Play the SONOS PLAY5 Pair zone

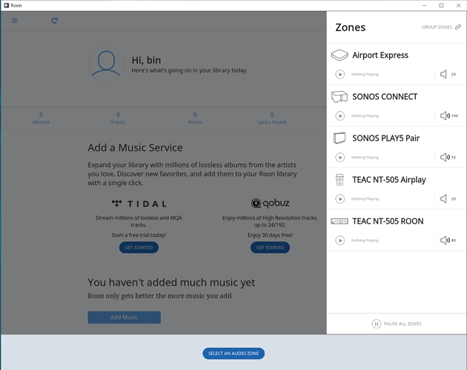pos(340,157)
